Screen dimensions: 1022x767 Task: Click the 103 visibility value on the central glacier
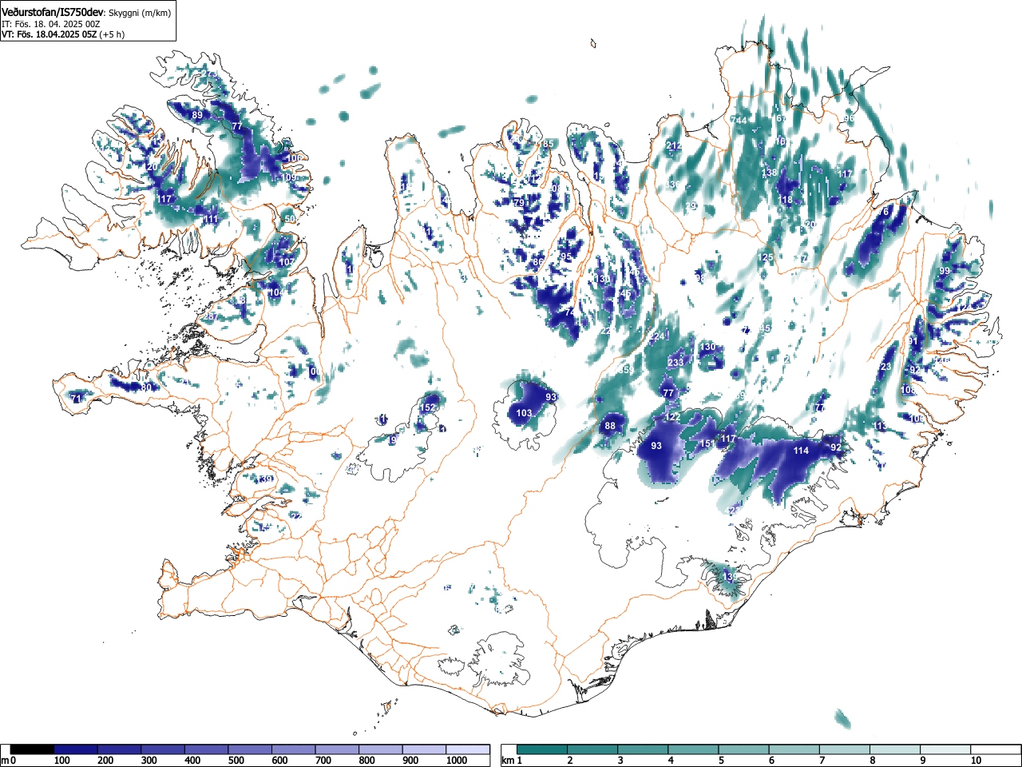524,414
